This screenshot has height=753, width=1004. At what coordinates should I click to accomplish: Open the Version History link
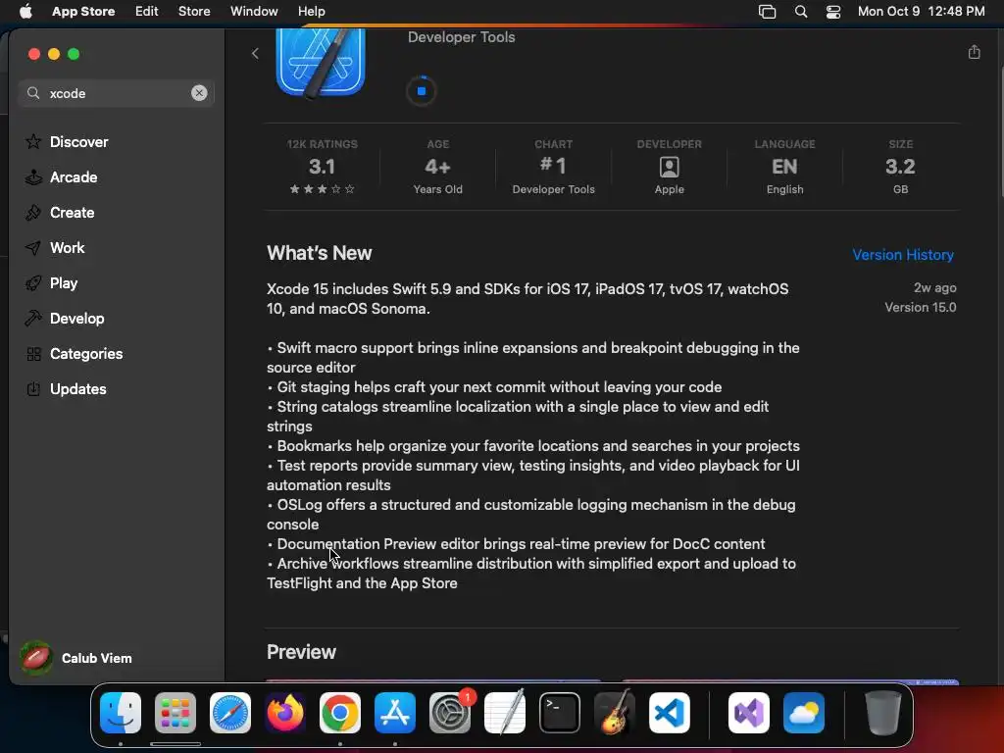(903, 255)
